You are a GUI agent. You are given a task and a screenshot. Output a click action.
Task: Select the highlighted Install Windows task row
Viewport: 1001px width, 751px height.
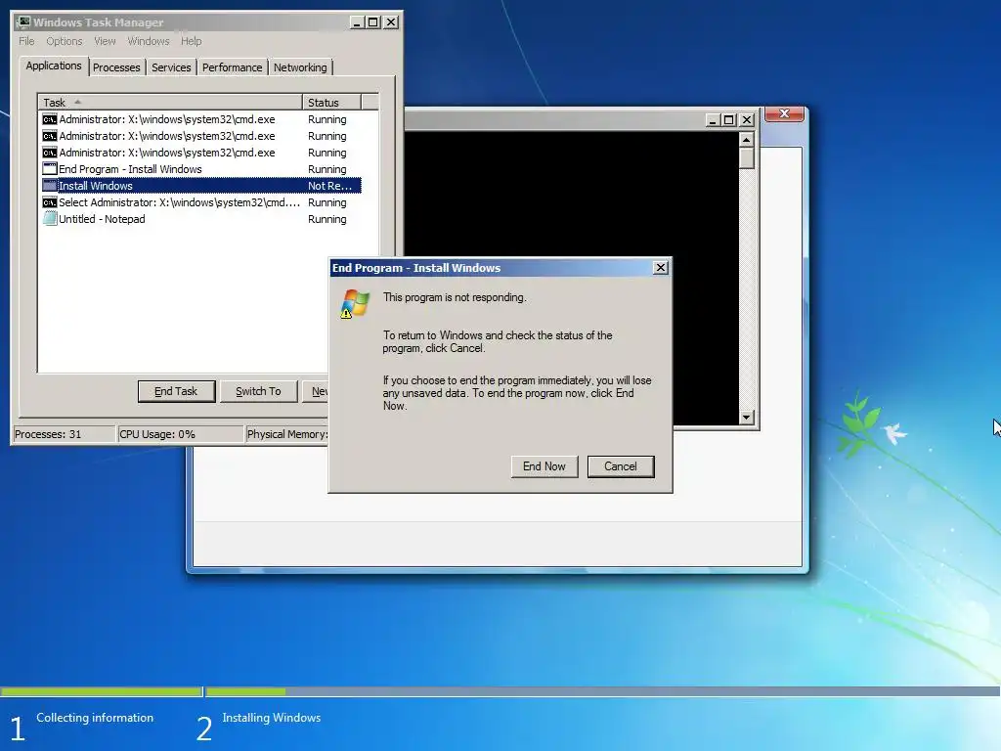(x=200, y=186)
